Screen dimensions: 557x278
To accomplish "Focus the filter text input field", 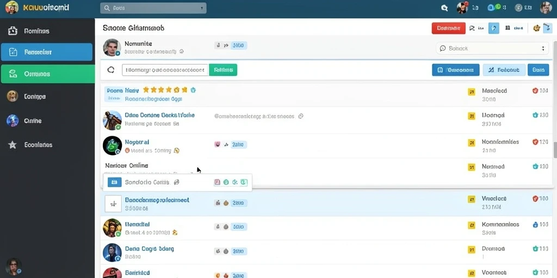I will (165, 70).
